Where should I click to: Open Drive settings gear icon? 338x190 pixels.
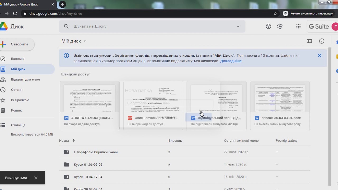[280, 26]
